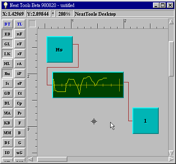Viewport: 176px width, 164px height.
Task: Select the Ct module button
Action: [20, 93]
